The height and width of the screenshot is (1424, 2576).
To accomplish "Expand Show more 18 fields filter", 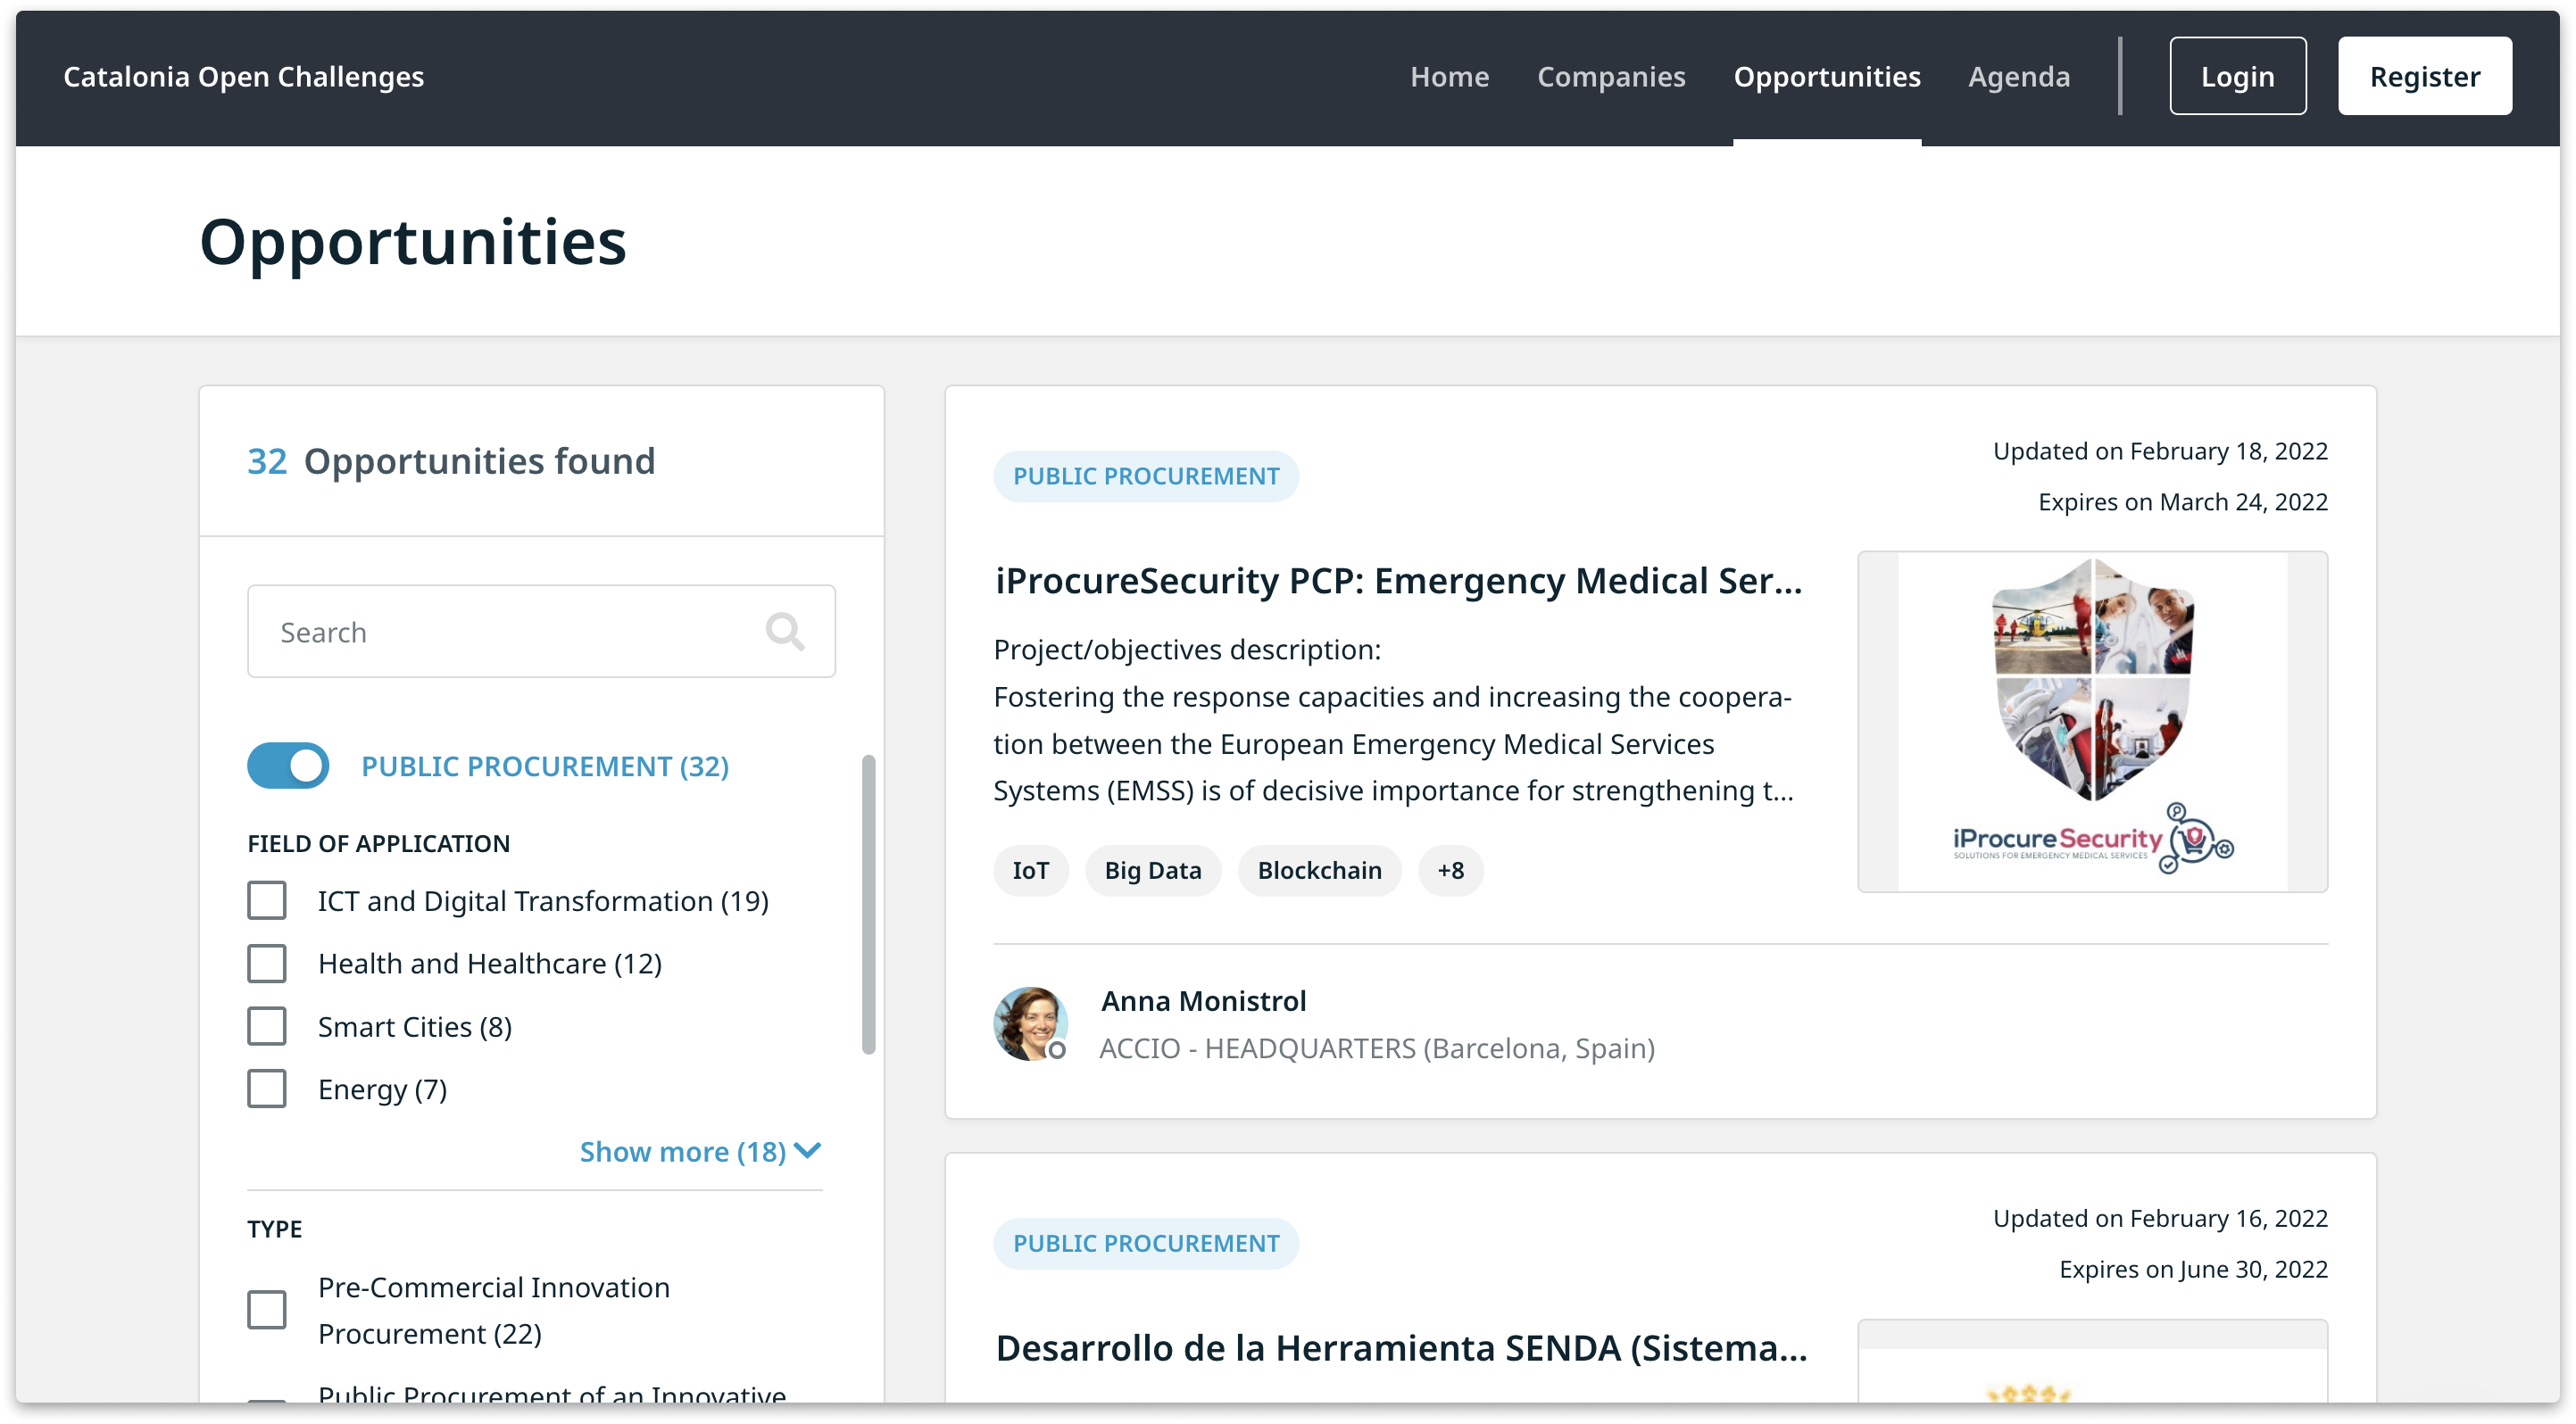I will coord(700,1150).
